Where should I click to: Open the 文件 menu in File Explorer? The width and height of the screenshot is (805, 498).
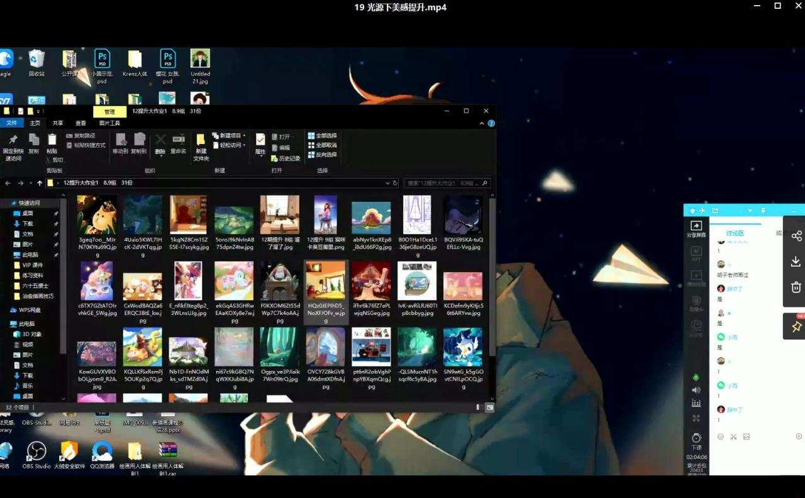11,123
